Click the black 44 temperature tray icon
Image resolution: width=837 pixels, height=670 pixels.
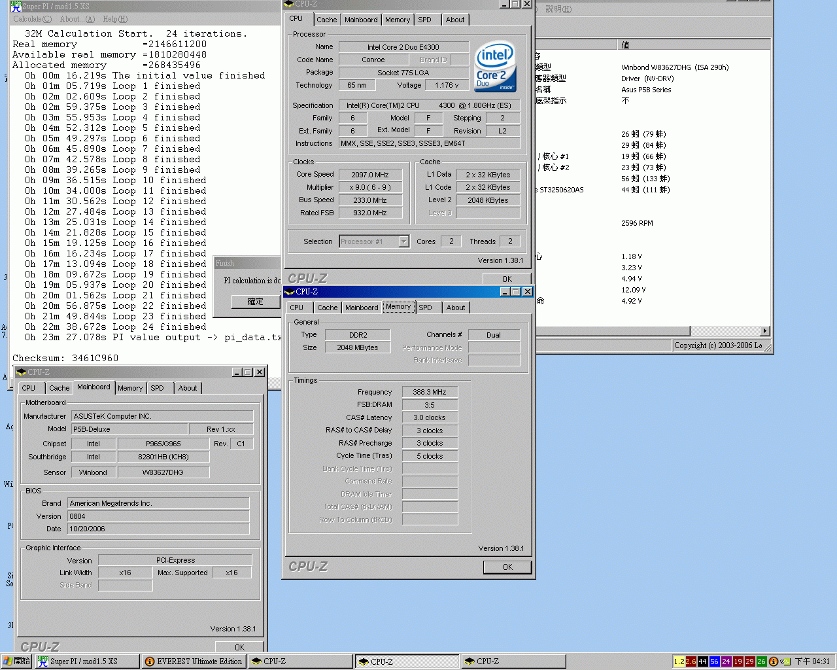(702, 661)
